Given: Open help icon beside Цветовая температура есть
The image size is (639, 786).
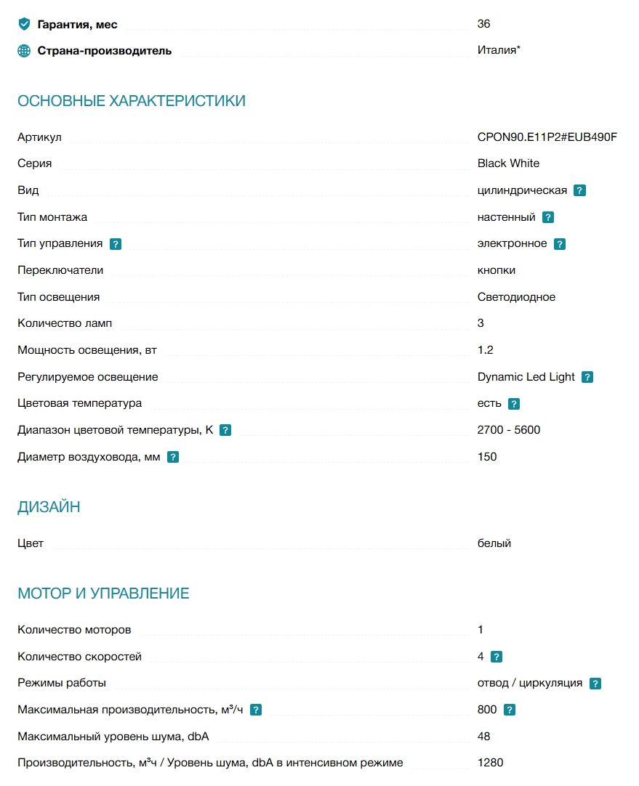Looking at the screenshot, I should pos(514,403).
